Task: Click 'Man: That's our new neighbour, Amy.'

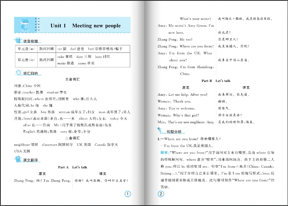Action: (x=186, y=122)
